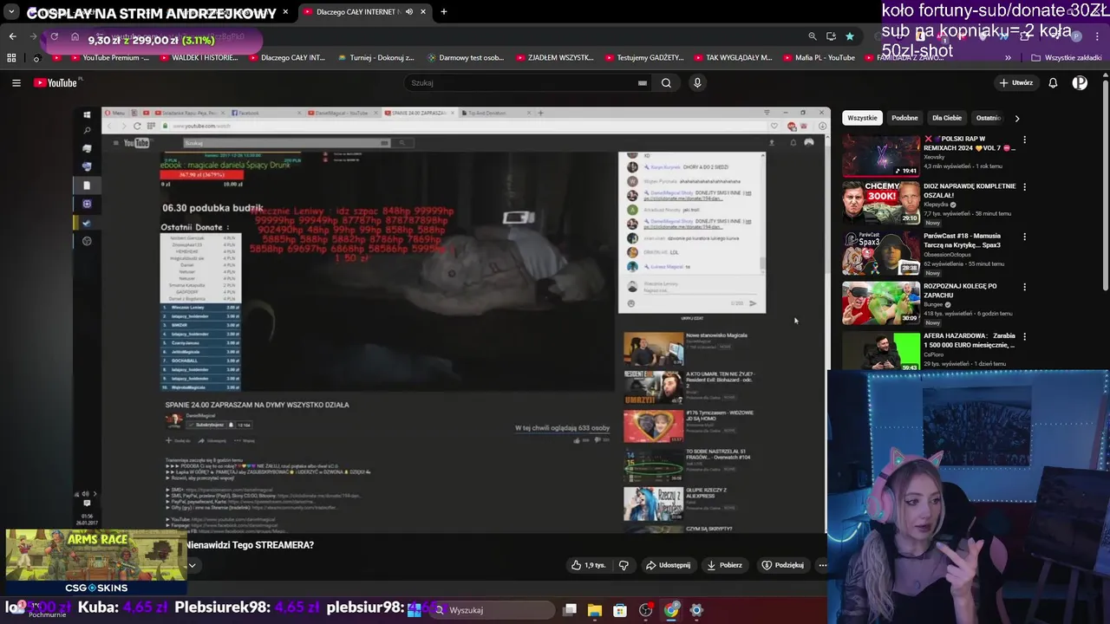
Task: Click the Udostępnij share button
Action: 668,565
